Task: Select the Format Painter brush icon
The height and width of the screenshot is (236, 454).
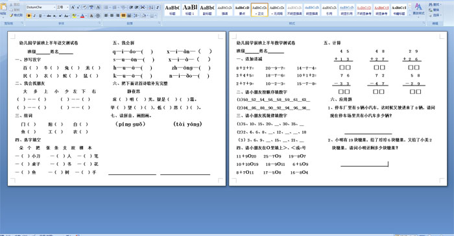Action: 16,16
